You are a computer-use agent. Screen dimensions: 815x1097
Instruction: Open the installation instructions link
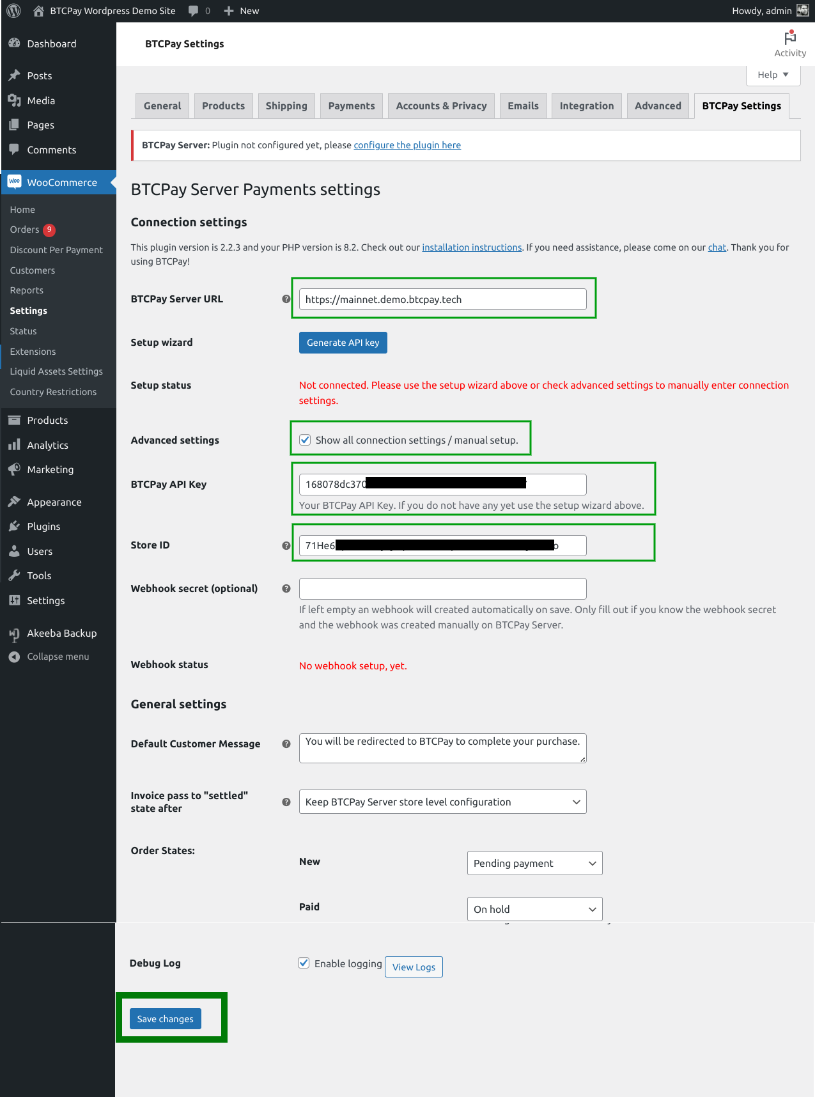(x=472, y=247)
